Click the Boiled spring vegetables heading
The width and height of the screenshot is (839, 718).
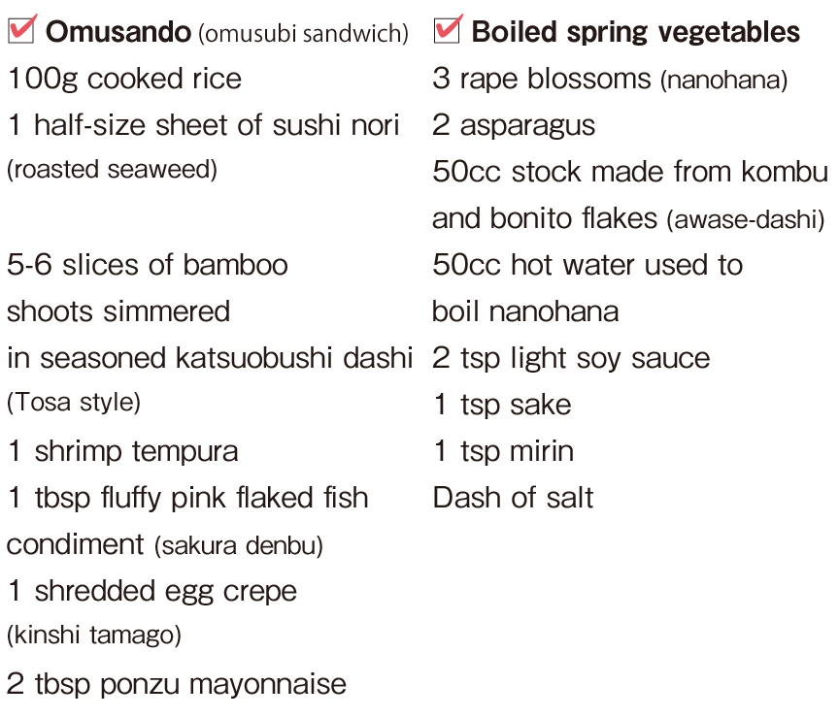(635, 32)
